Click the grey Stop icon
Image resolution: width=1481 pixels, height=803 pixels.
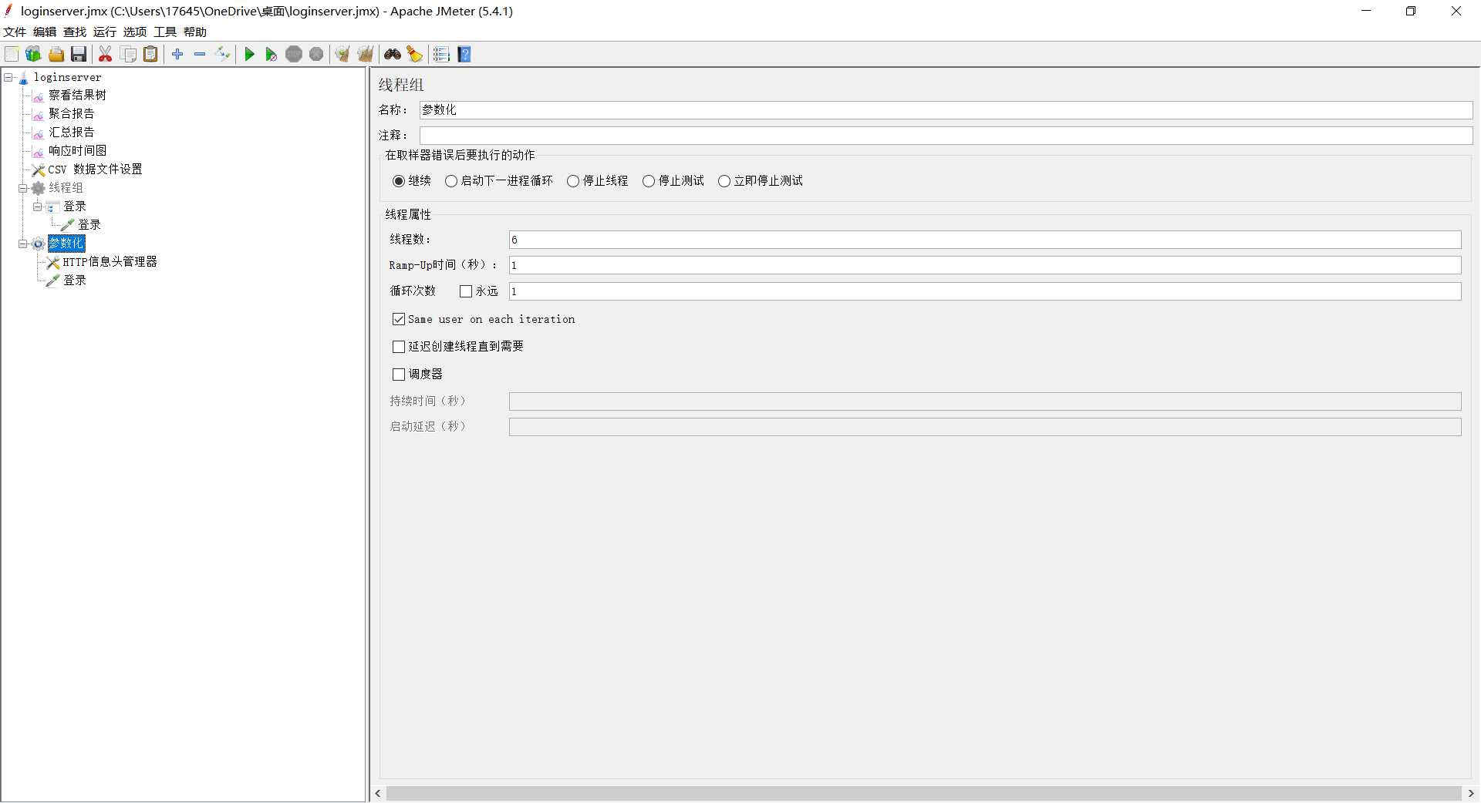point(294,54)
